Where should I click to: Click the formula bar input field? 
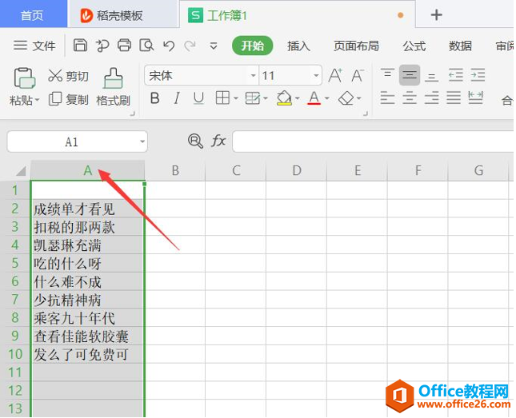coord(373,141)
